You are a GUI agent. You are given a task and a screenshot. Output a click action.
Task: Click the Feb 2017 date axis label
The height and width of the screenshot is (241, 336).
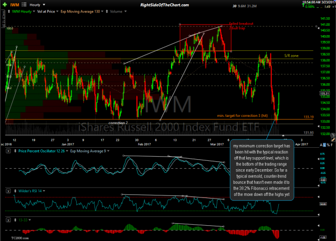coord(144,145)
